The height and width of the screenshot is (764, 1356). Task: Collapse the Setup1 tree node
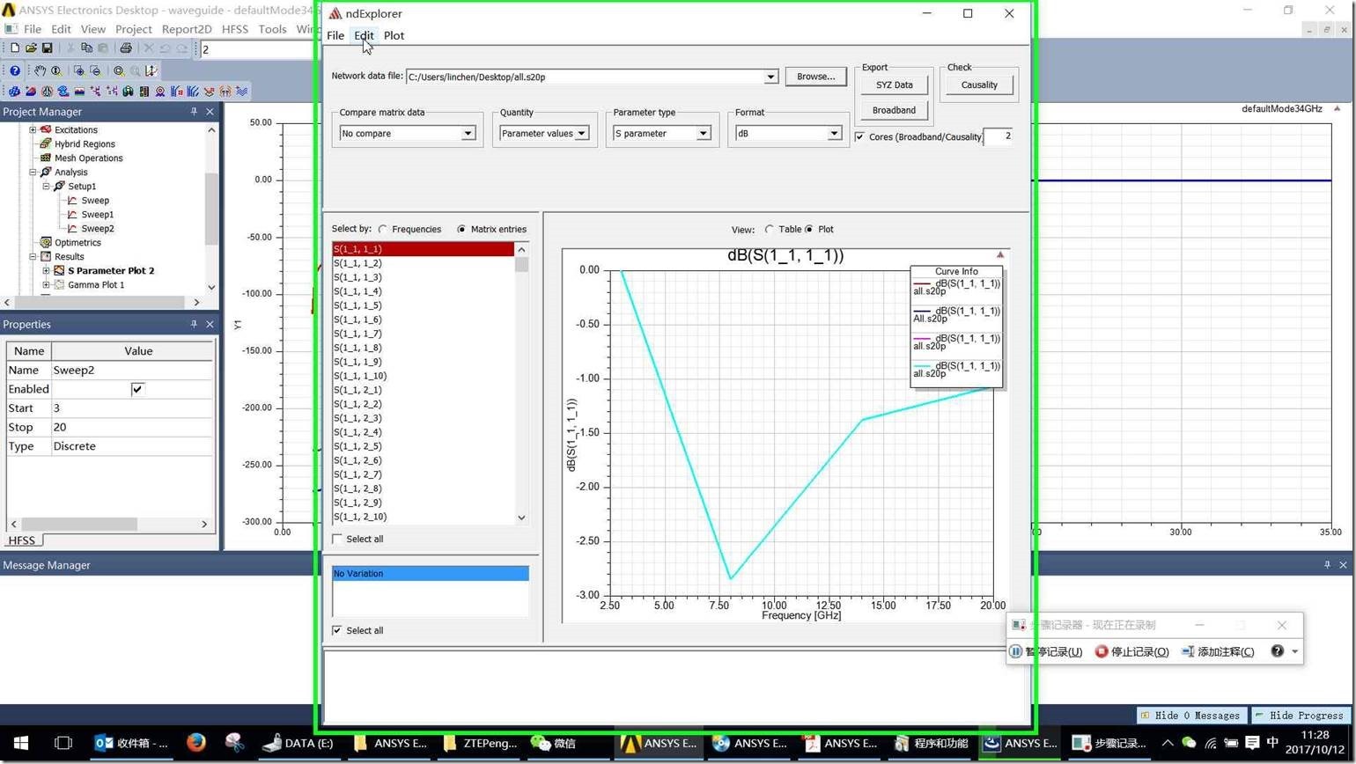tap(47, 186)
